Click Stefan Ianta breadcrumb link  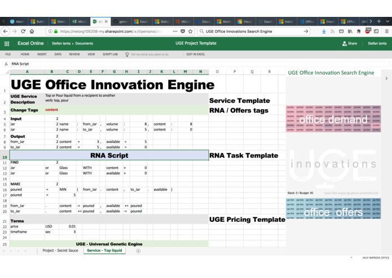tap(61, 43)
